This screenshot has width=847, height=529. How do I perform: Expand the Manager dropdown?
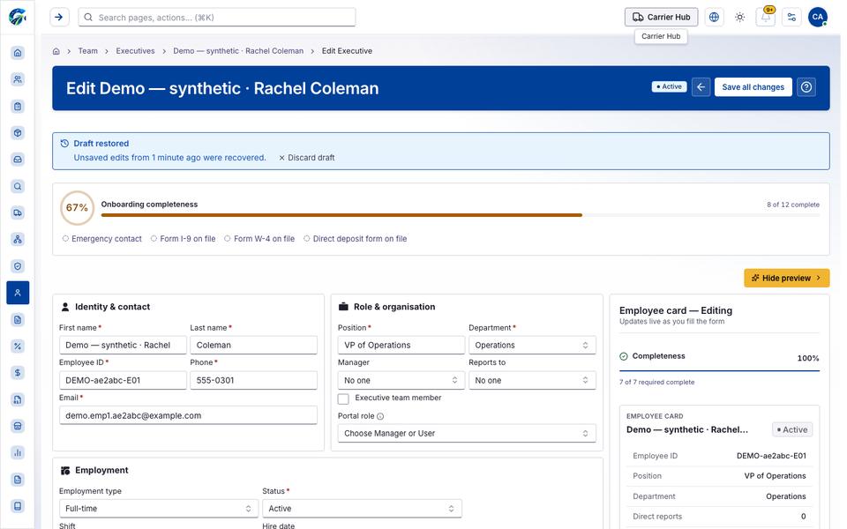[x=401, y=381]
